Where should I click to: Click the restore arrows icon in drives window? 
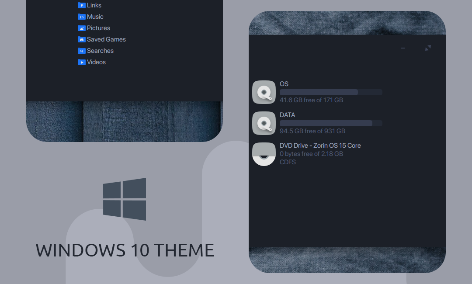pyautogui.click(x=428, y=48)
